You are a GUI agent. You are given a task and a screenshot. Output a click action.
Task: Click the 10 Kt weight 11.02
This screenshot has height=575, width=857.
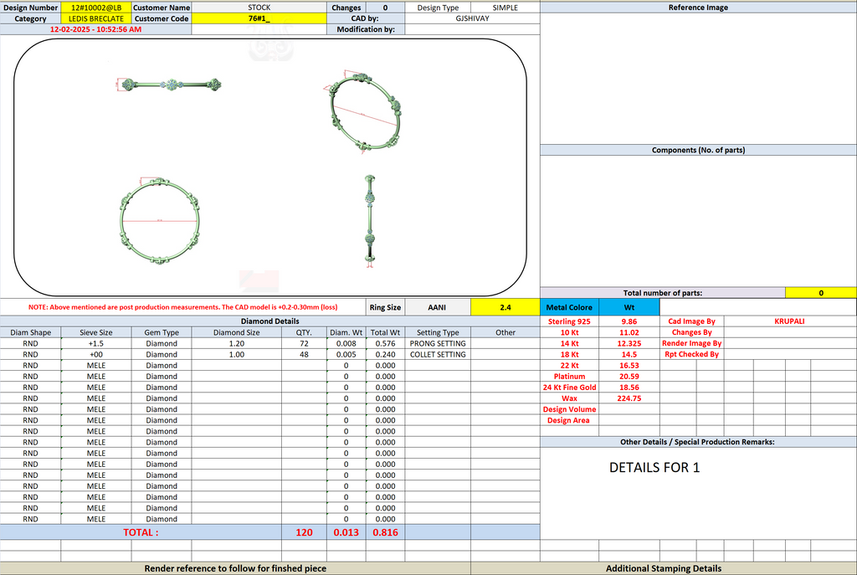pos(629,332)
